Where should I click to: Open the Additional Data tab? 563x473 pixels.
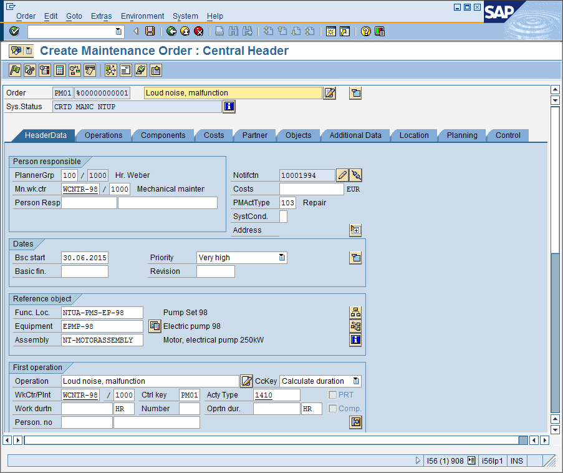(355, 135)
